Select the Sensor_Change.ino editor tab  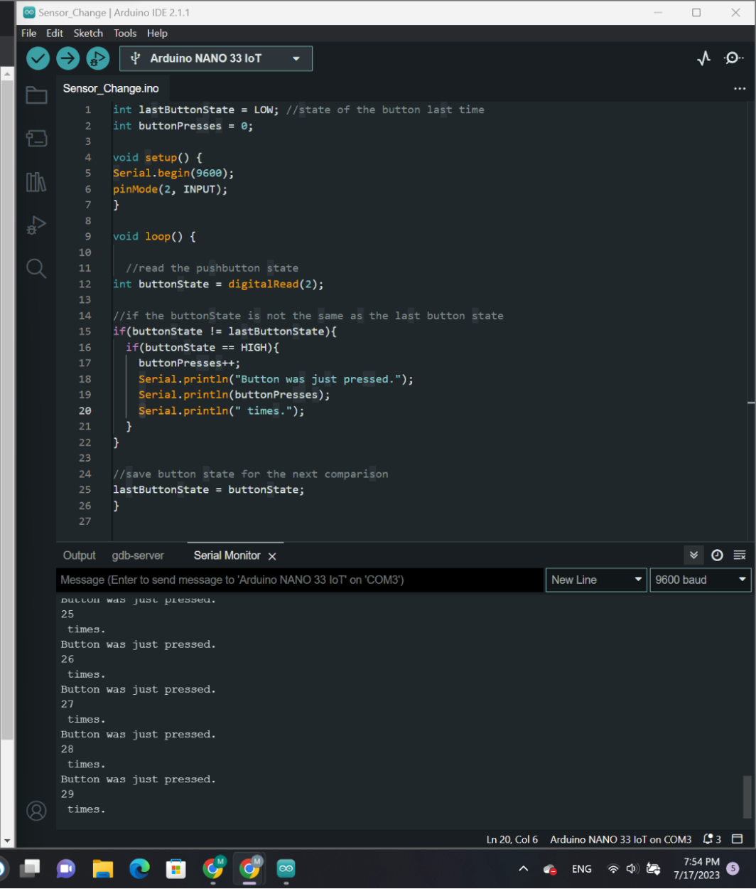(x=111, y=89)
